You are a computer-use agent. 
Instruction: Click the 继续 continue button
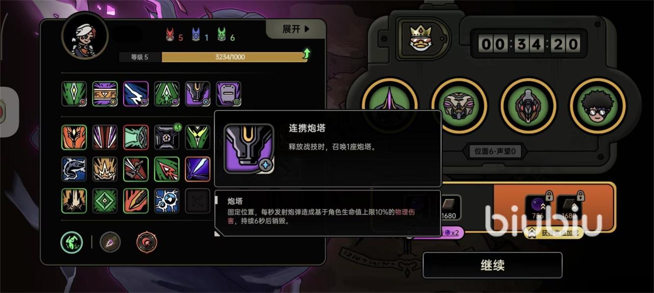[x=493, y=265]
